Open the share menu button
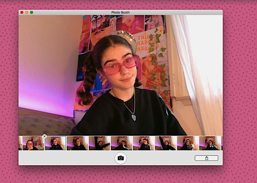Screen dimensions: 257x183 point(206,158)
